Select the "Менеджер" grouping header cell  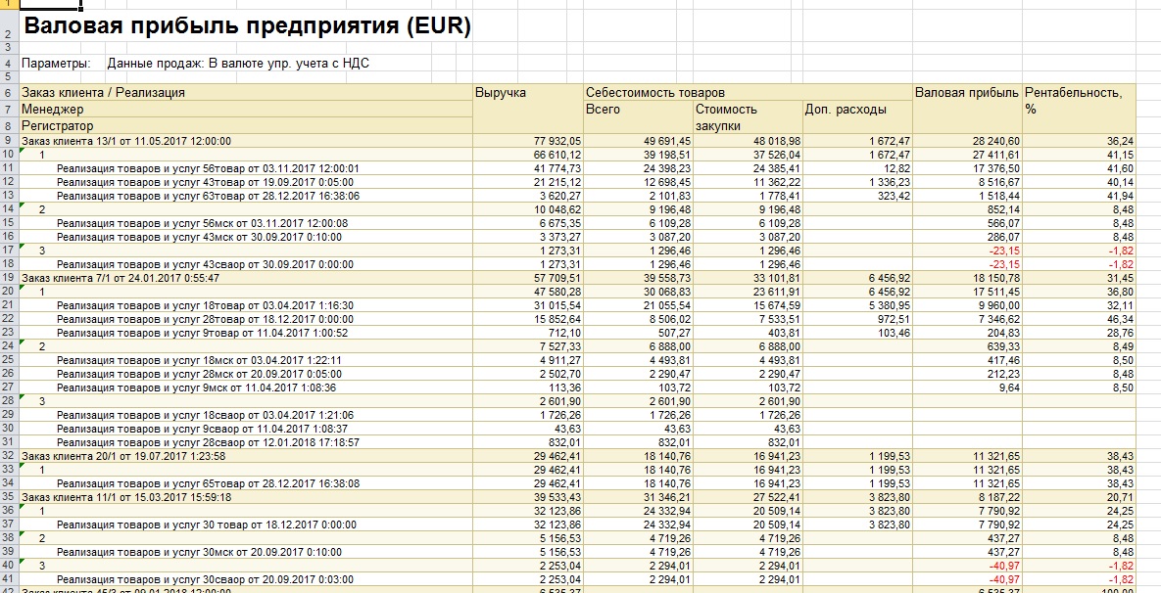(x=53, y=110)
